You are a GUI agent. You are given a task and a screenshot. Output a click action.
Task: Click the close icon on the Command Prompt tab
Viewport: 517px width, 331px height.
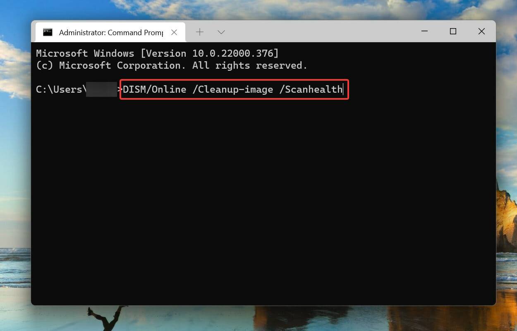174,32
